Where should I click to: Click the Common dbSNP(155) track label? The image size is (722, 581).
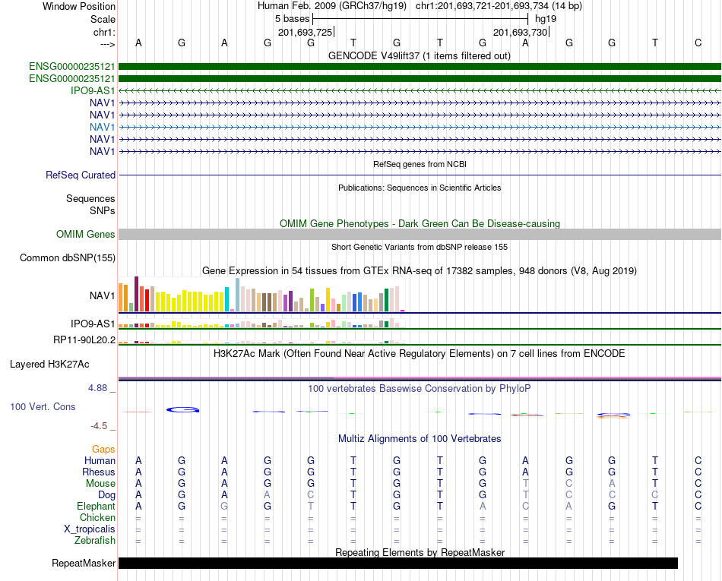68,257
